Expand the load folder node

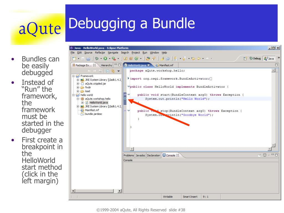pyautogui.click(x=78, y=91)
